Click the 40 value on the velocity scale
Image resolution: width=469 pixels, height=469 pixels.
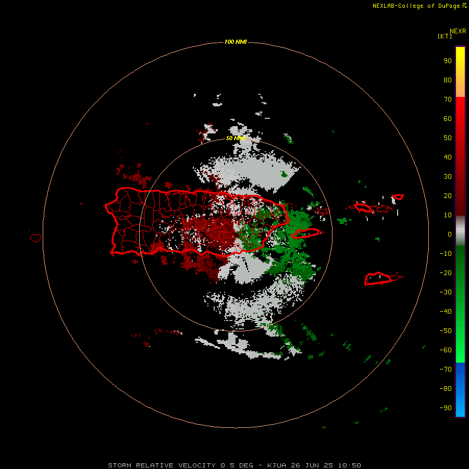[448, 157]
